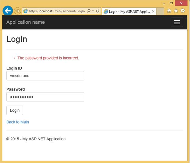The image size is (190, 163).
Task: Select the LogIn - My ASP.NET Appli... tab
Action: tap(129, 12)
